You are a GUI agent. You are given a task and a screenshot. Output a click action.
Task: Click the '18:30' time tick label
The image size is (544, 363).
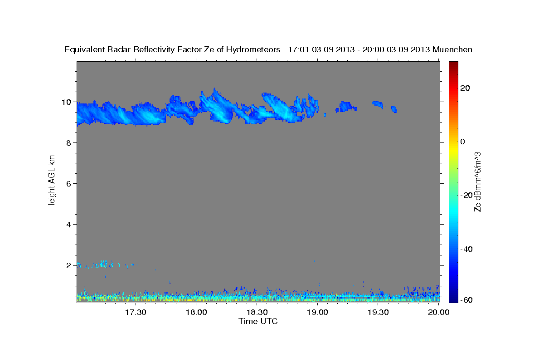tap(257, 313)
